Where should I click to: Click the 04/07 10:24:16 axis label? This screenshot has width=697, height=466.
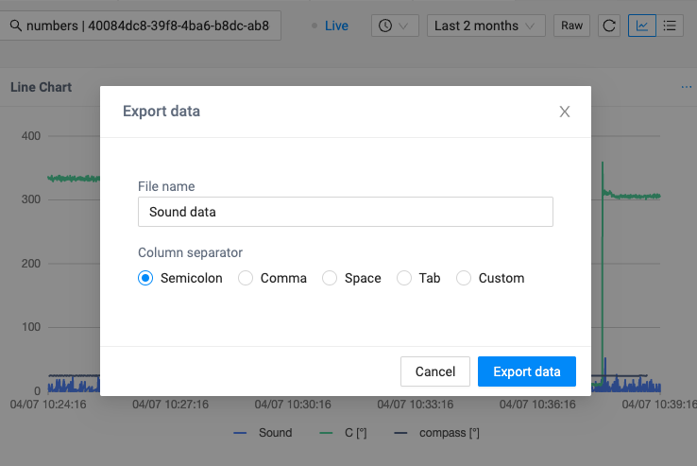click(48, 405)
